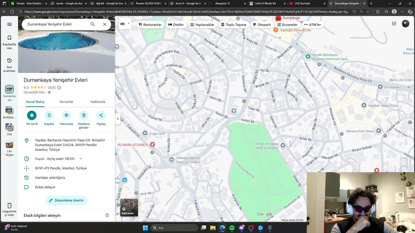Click the Yol tarifi directions button
Screen dimensions: 415x233
pos(32,115)
